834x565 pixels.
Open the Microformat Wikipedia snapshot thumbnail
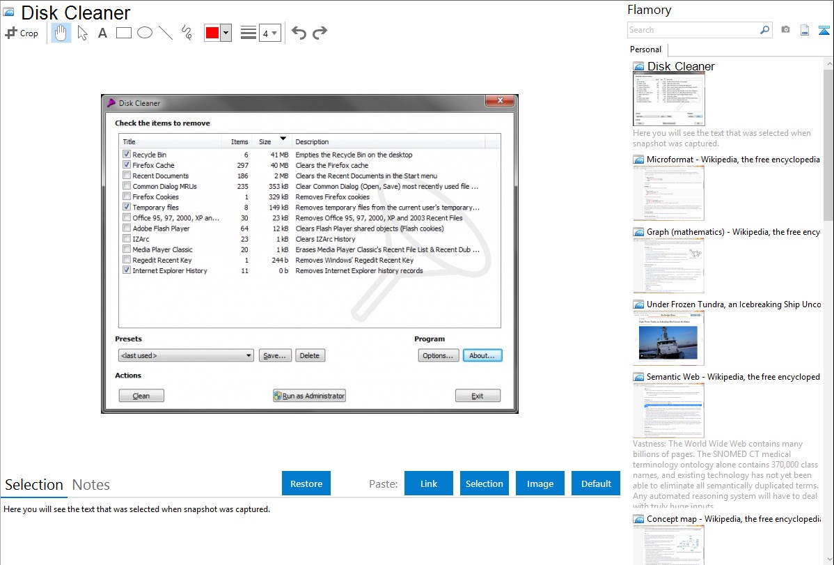pyautogui.click(x=668, y=193)
